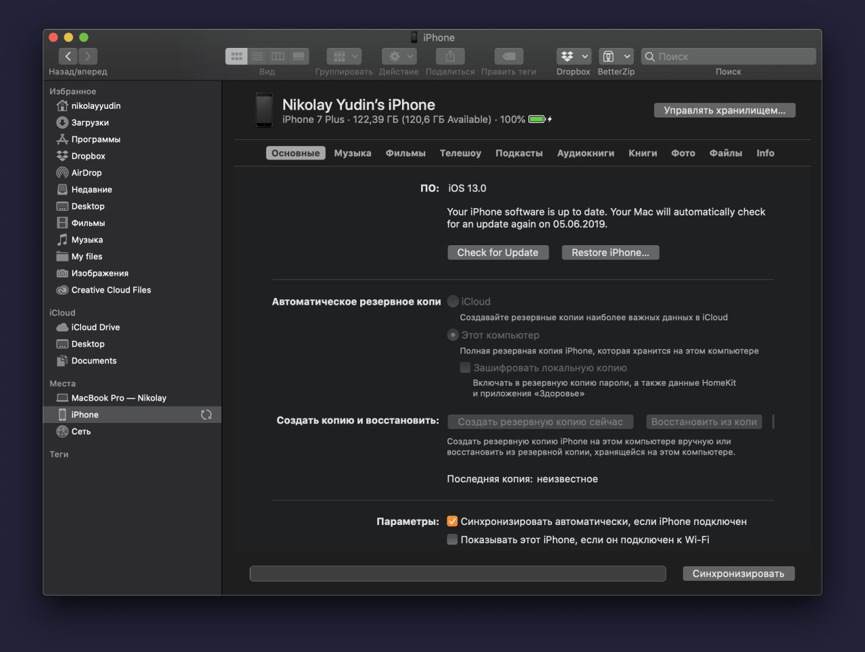Viewport: 865px width, 652px height.
Task: Click Синхронизировать button
Action: (x=739, y=574)
